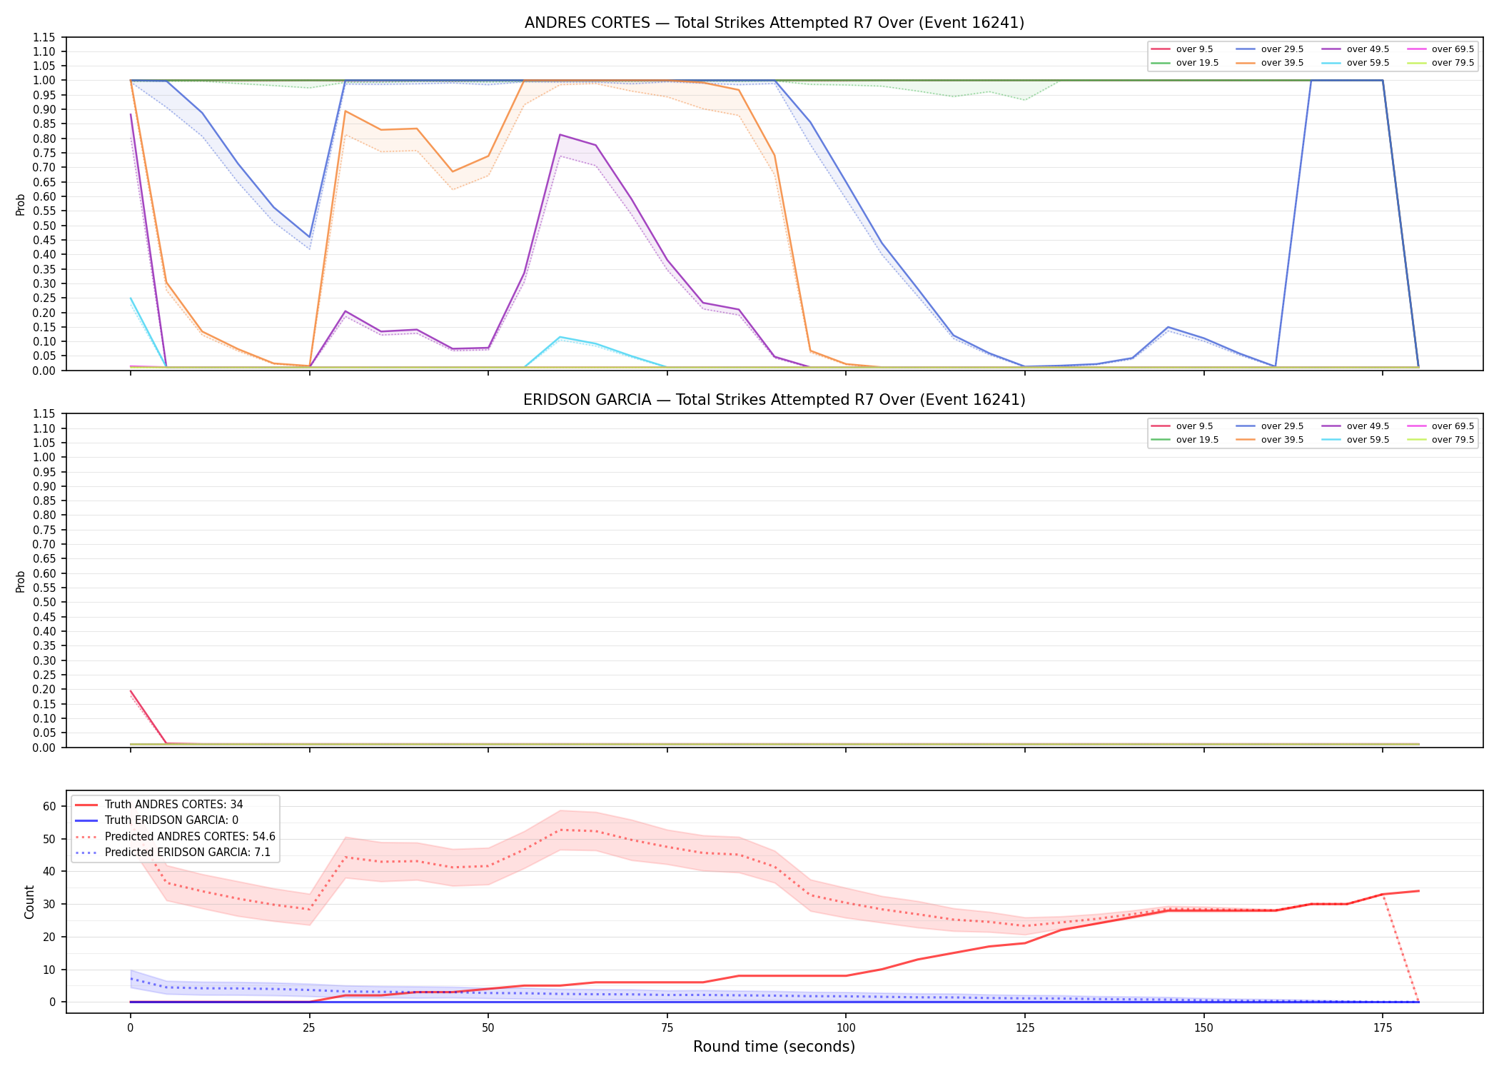Click the 1.00 tick on Andres Cortes Prob axis

click(44, 81)
